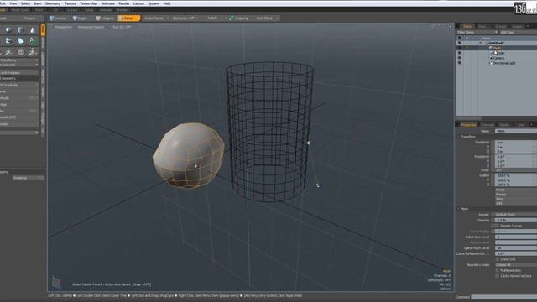Toggle visibility eye for Directional Light

tap(459, 64)
